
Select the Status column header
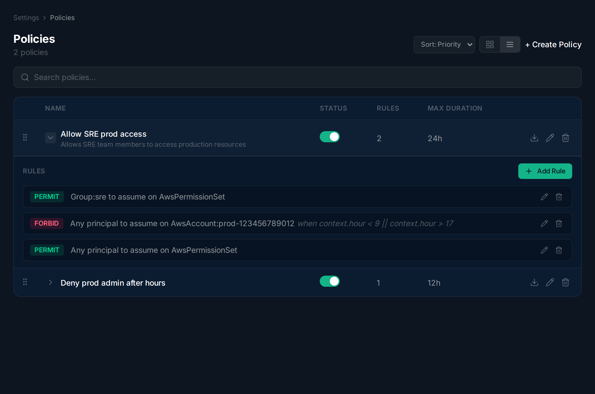tap(333, 108)
